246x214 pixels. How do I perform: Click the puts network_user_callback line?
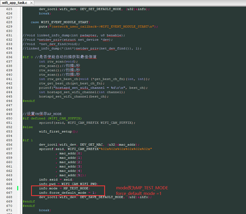(x=98, y=27)
